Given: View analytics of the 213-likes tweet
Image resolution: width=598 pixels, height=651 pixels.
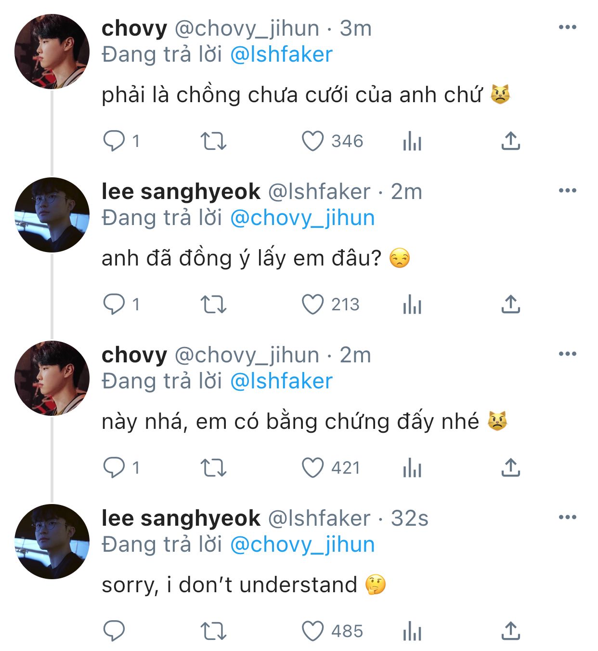Looking at the screenshot, I should click(412, 305).
